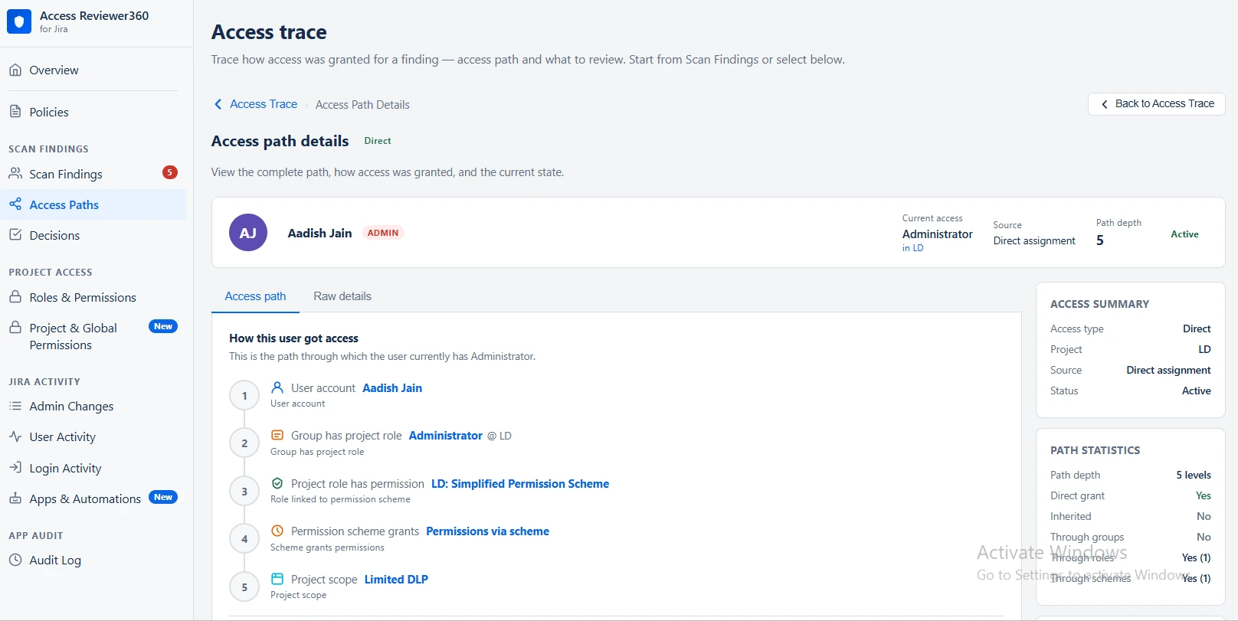This screenshot has height=621, width=1238.
Task: Click the Scan Findings people icon
Action: pos(15,174)
